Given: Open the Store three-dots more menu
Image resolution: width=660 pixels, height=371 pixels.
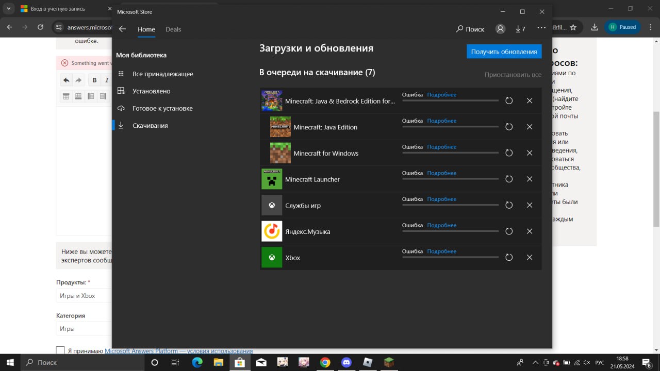Looking at the screenshot, I should [541, 28].
